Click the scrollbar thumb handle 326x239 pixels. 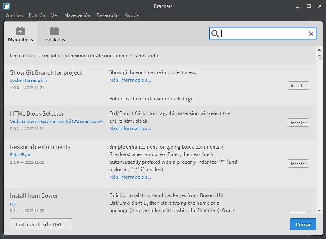[x=319, y=57]
